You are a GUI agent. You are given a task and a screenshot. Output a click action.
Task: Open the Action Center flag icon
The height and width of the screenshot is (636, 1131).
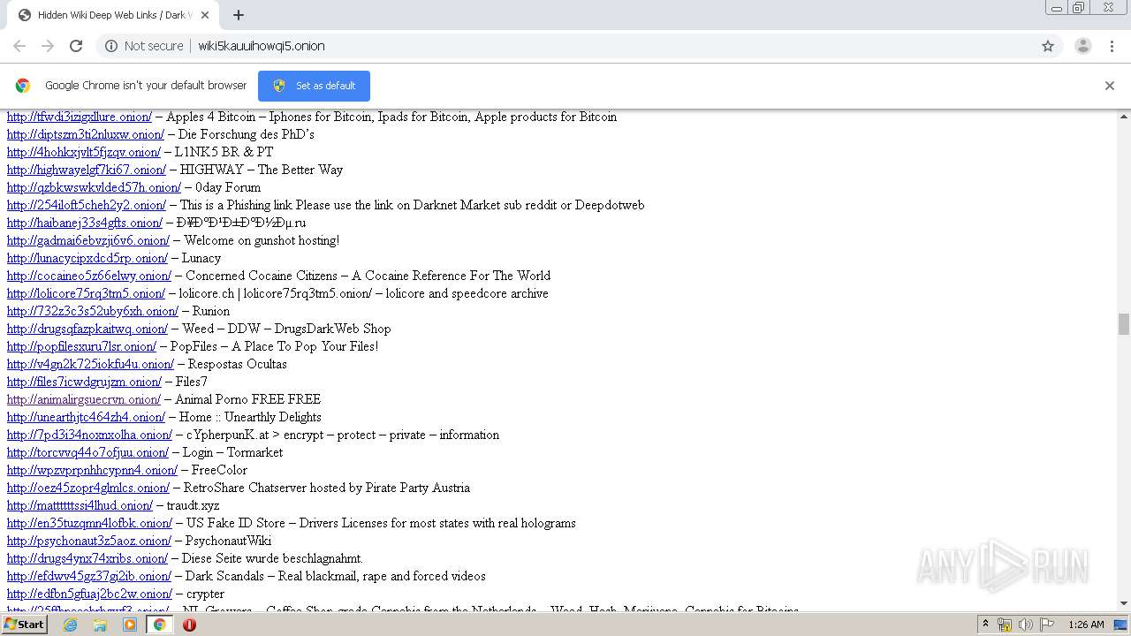click(x=1047, y=625)
